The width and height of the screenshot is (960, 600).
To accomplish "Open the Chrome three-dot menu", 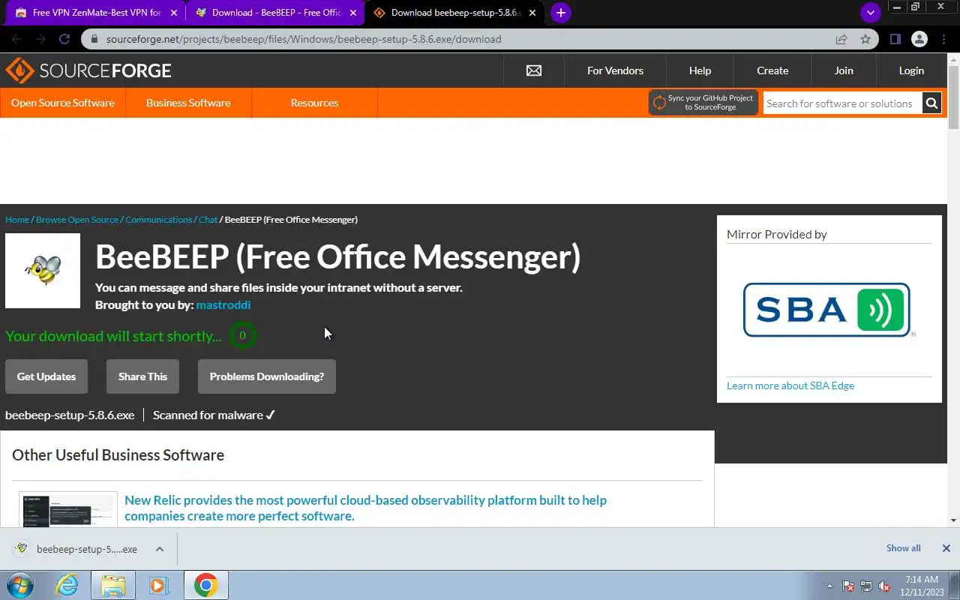I will (x=943, y=39).
